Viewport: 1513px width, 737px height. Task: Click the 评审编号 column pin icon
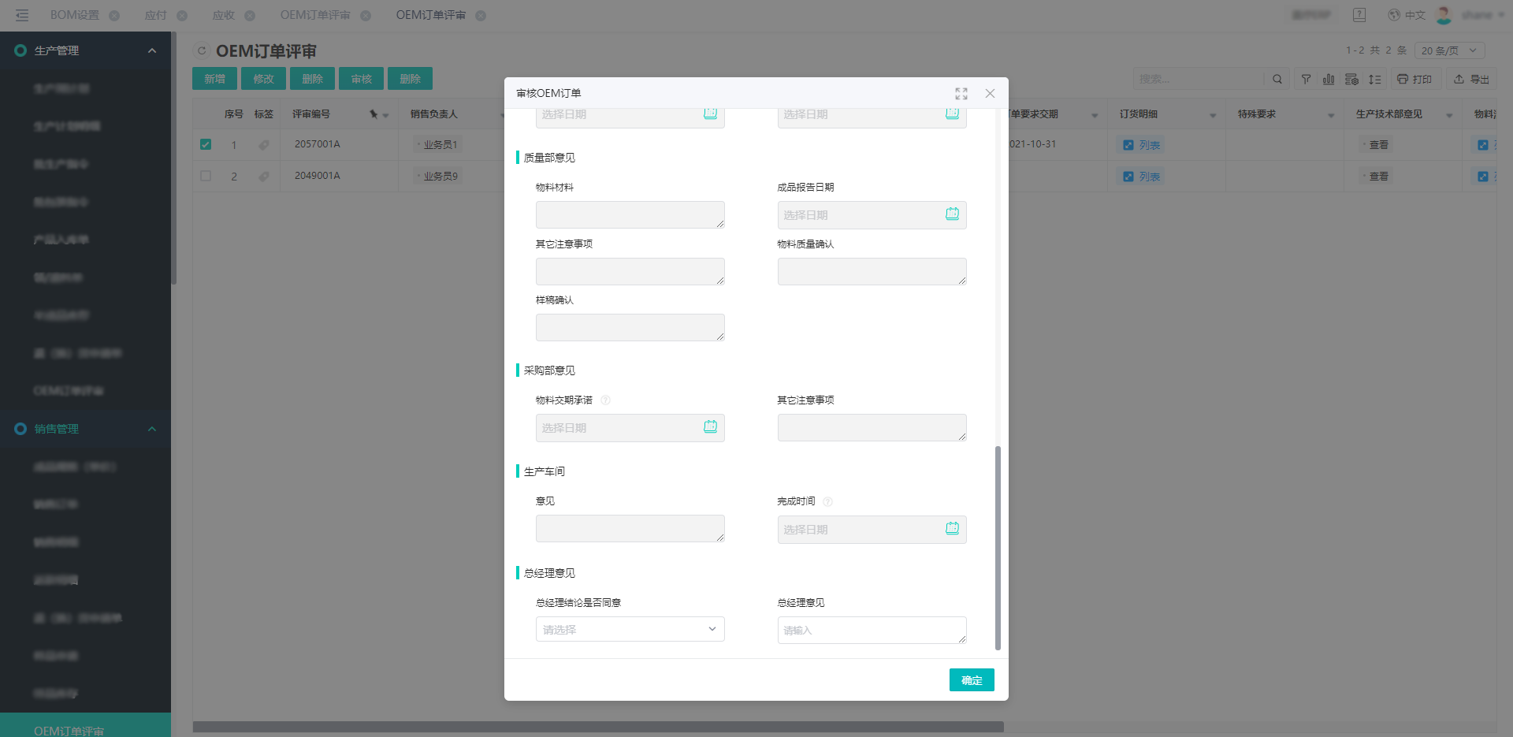click(x=374, y=114)
